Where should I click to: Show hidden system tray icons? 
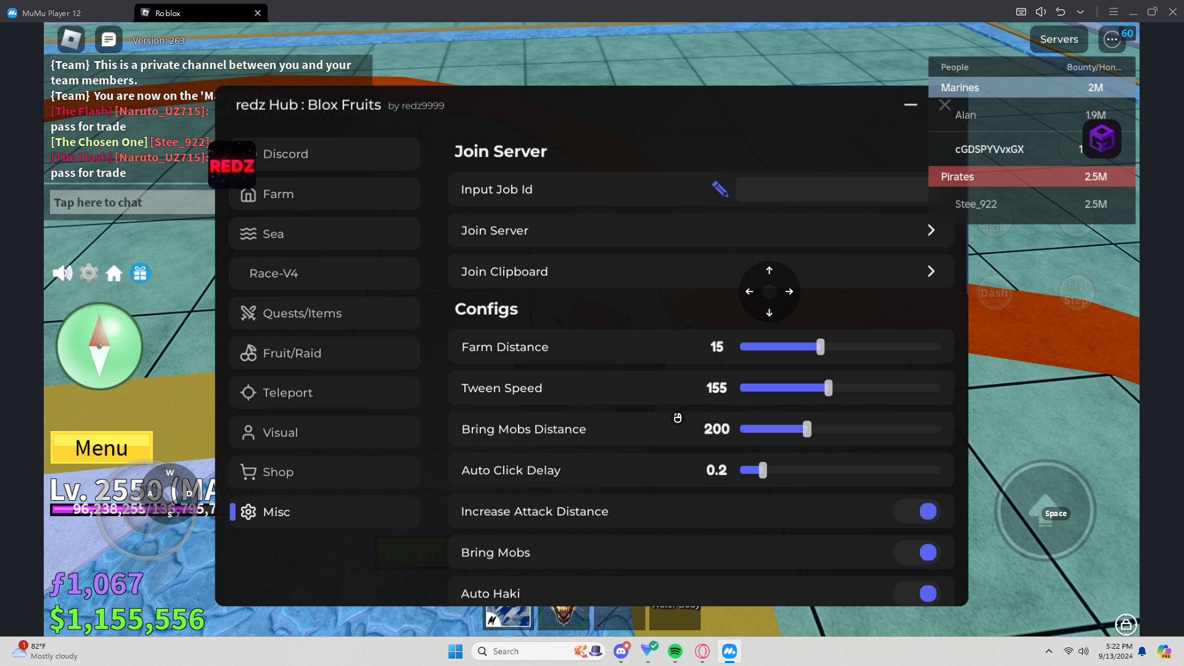pos(1049,651)
